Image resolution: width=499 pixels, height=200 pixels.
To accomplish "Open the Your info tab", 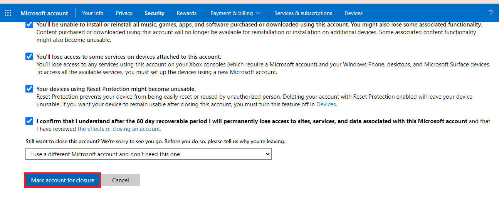I will (x=92, y=13).
